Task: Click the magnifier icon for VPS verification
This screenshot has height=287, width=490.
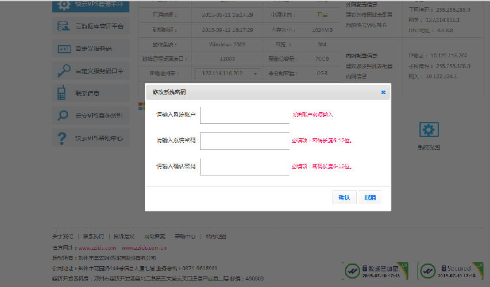Action: point(63,115)
